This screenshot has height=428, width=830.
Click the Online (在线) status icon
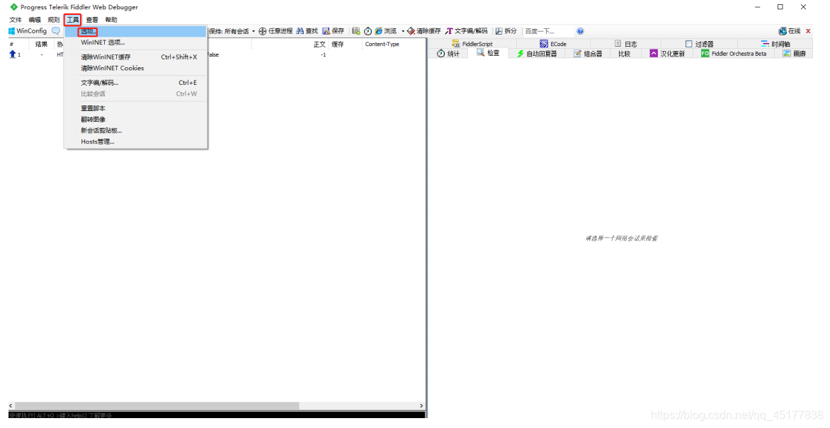click(x=783, y=31)
